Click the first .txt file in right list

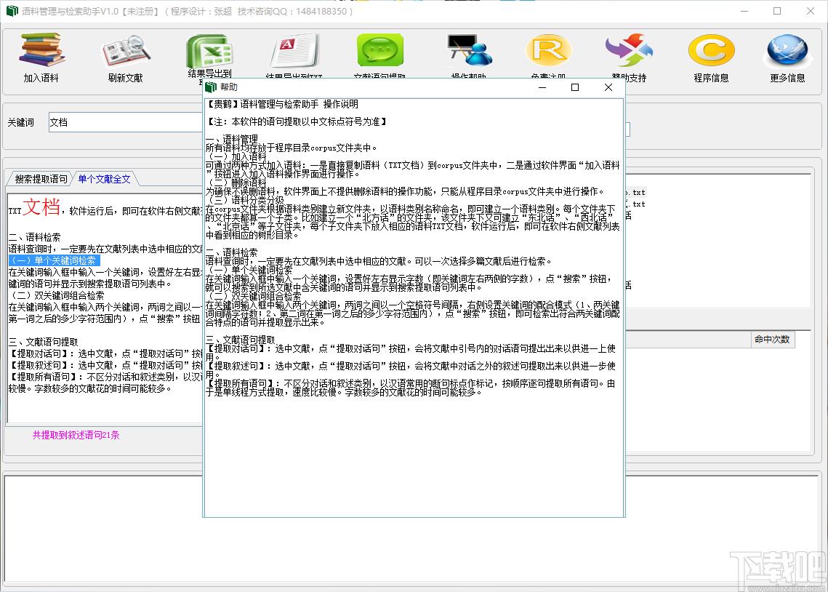[x=635, y=192]
